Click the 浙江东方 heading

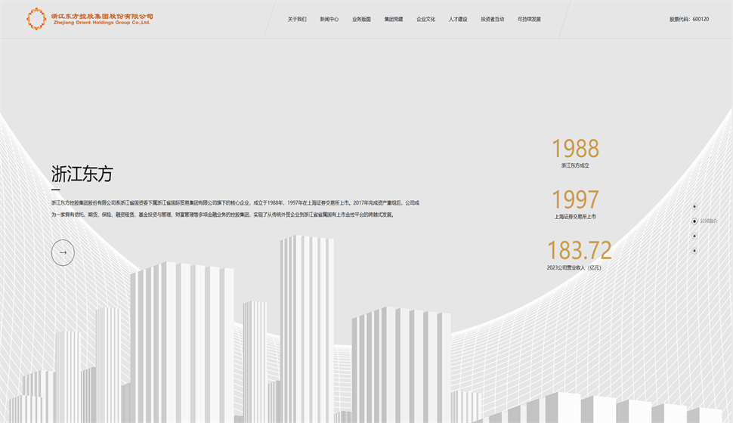click(x=82, y=174)
